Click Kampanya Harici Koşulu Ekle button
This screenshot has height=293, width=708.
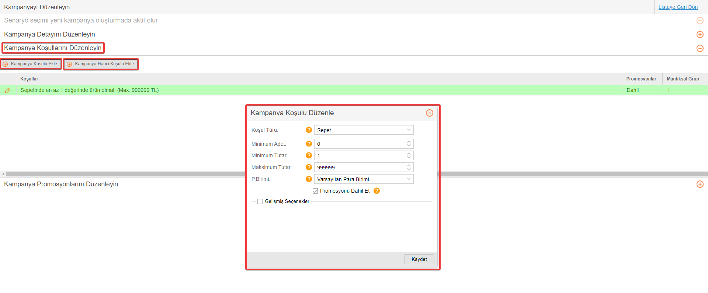point(101,64)
